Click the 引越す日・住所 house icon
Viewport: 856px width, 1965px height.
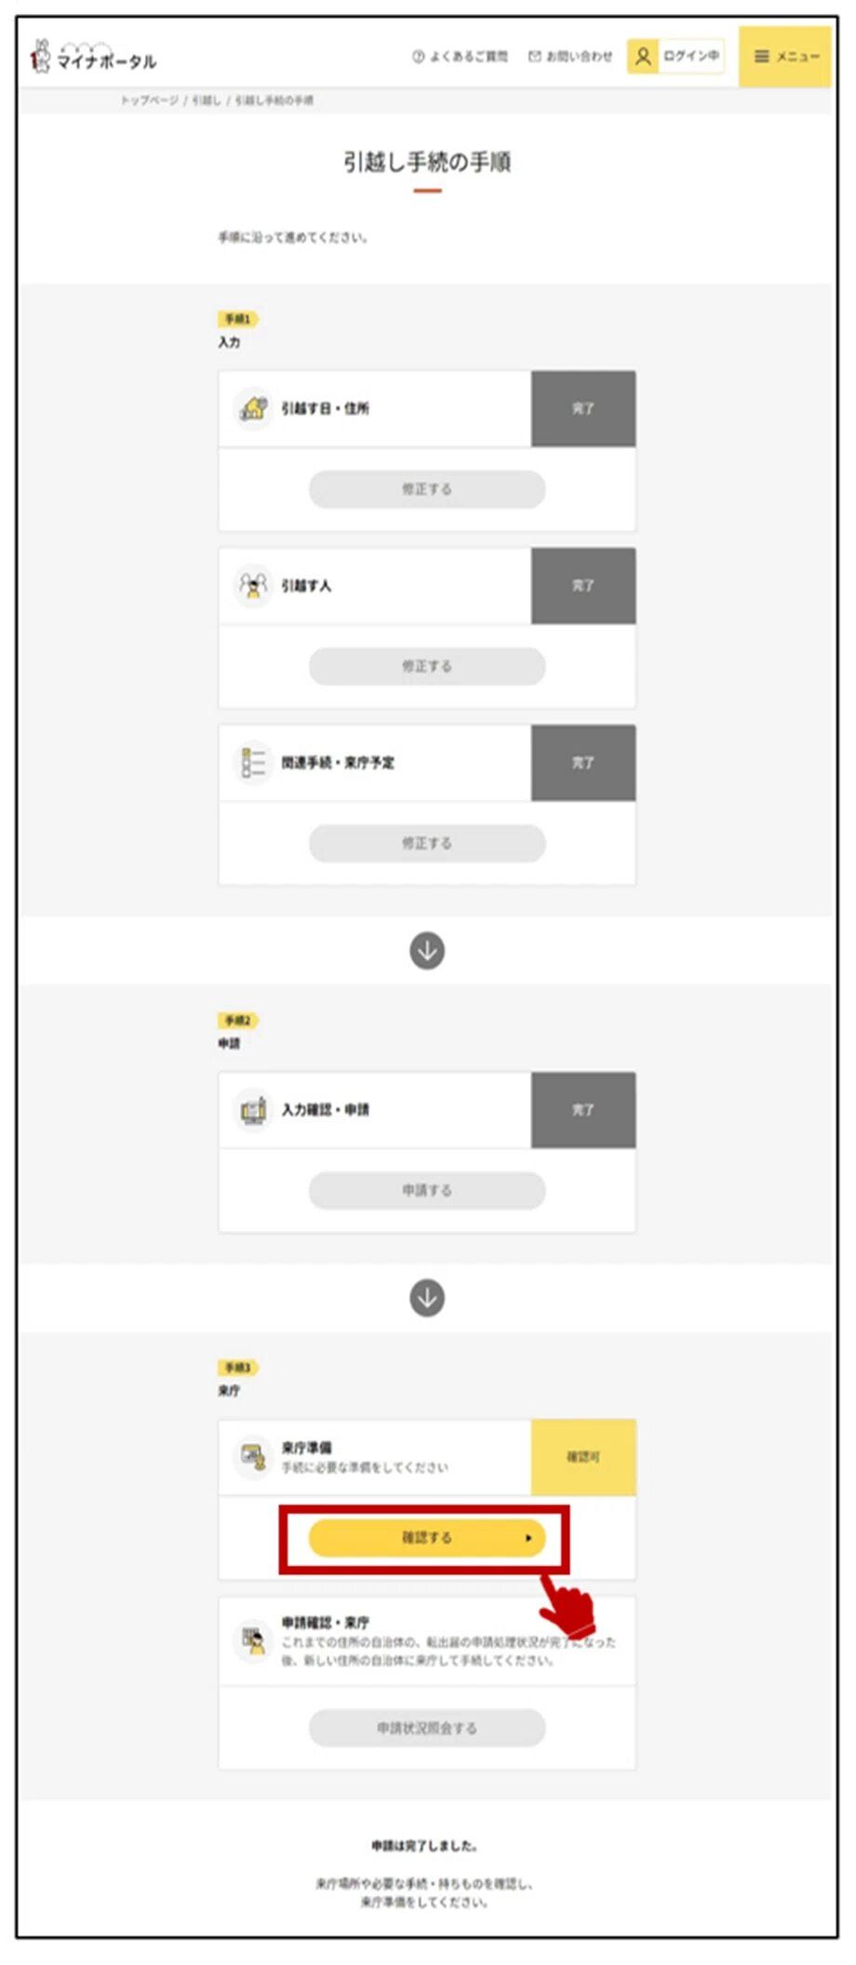click(x=252, y=408)
